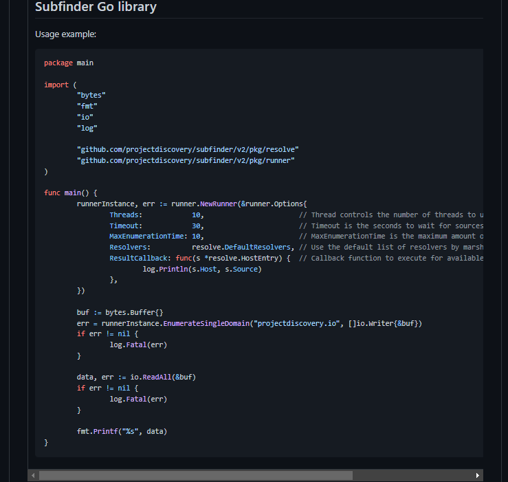Click the "buf := bytes.Buffer{}" line

pyautogui.click(x=120, y=312)
